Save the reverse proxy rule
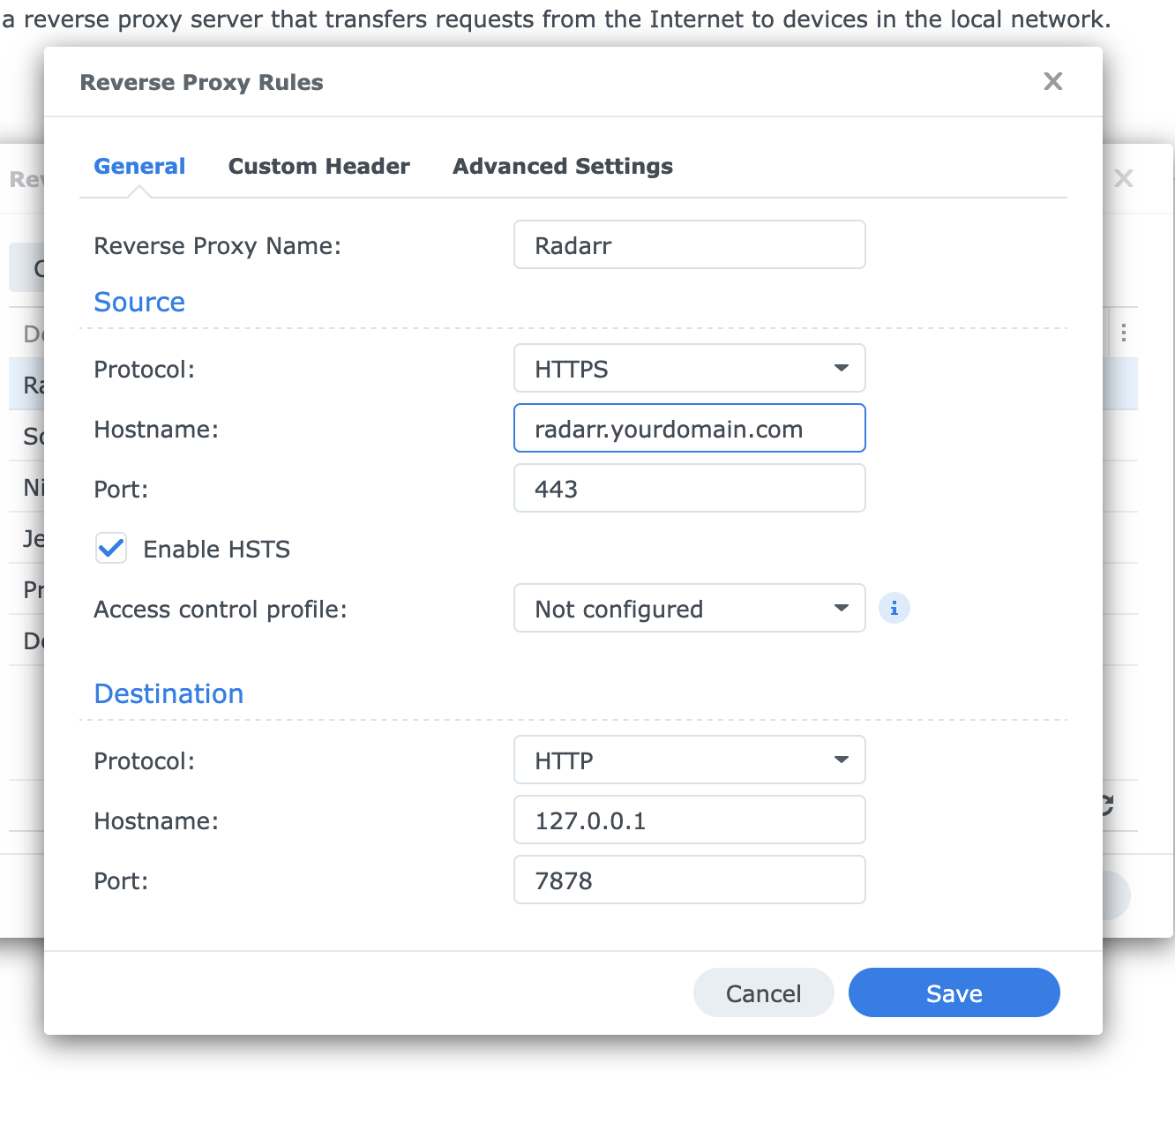 954,992
